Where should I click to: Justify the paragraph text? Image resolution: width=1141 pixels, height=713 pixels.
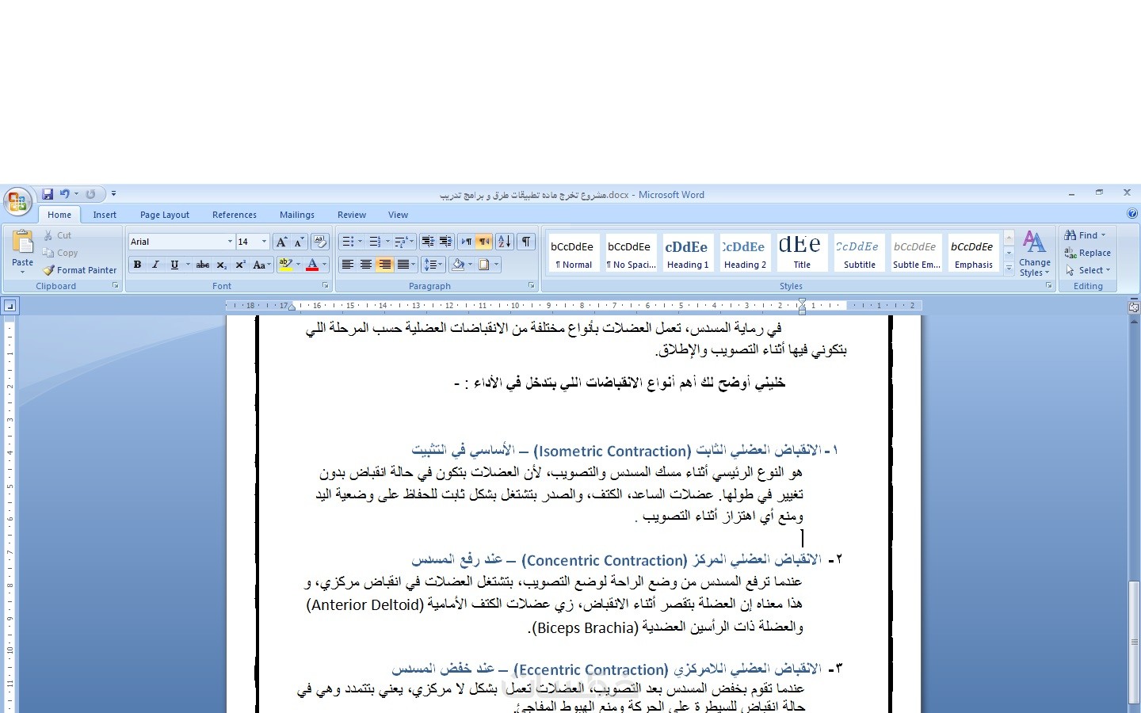pyautogui.click(x=403, y=265)
